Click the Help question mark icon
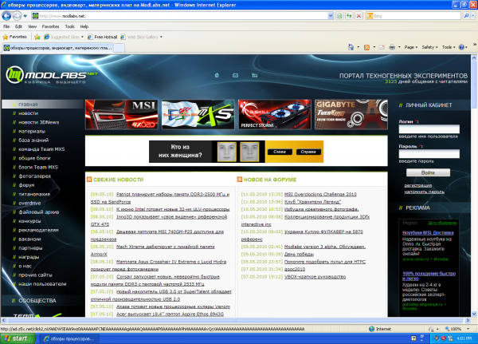This screenshot has height=344, width=478. pos(461,47)
